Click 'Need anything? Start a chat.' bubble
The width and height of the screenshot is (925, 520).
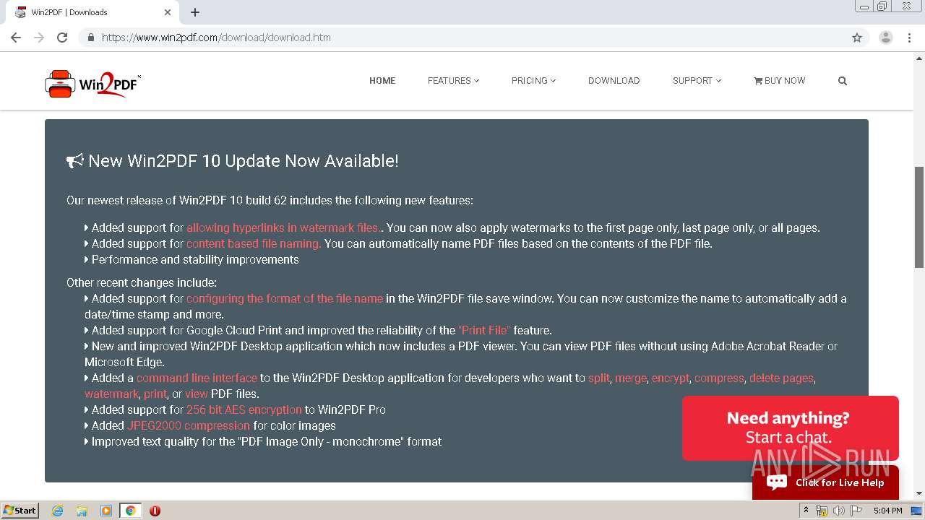point(790,428)
